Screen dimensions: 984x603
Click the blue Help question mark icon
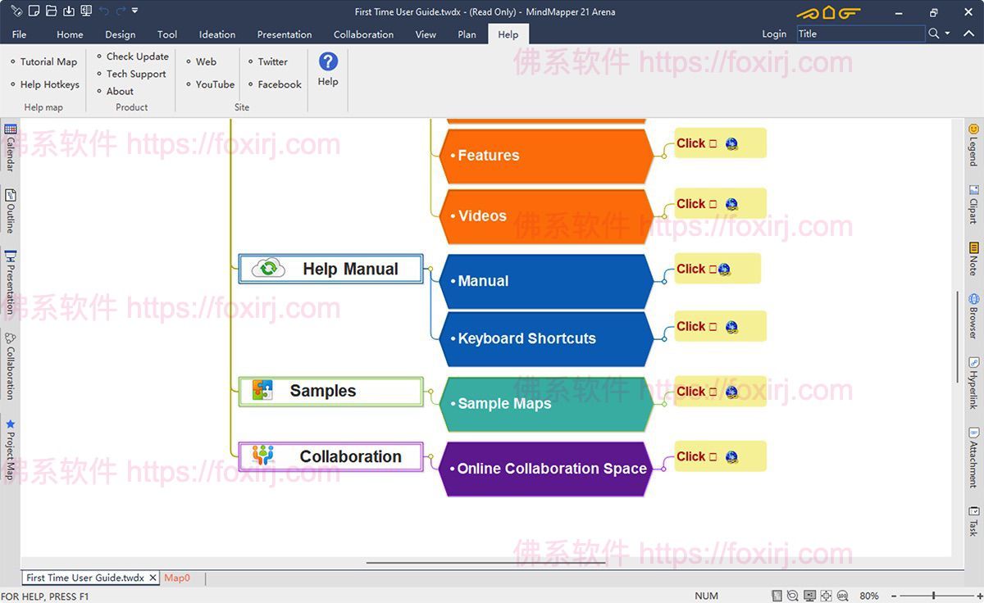(x=328, y=61)
